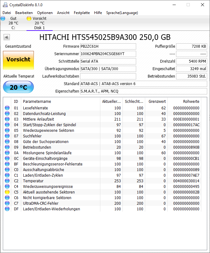Click the Rohwerte column header
Image resolution: width=210 pixels, height=253 pixels.
coord(184,102)
